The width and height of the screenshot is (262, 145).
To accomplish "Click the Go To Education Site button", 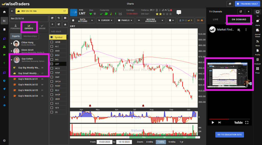I will pyautogui.click(x=230, y=135).
